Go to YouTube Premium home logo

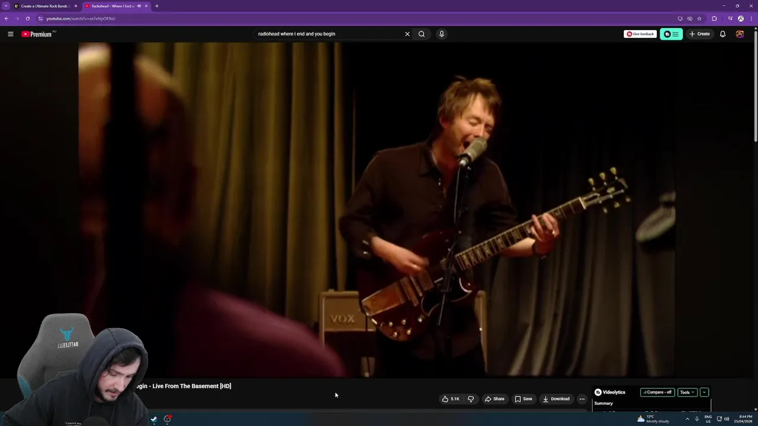(x=37, y=34)
